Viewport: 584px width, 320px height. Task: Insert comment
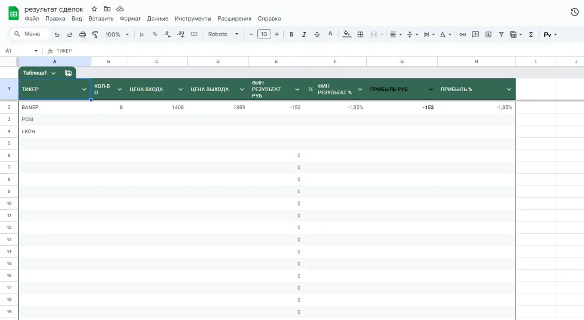[x=475, y=34]
